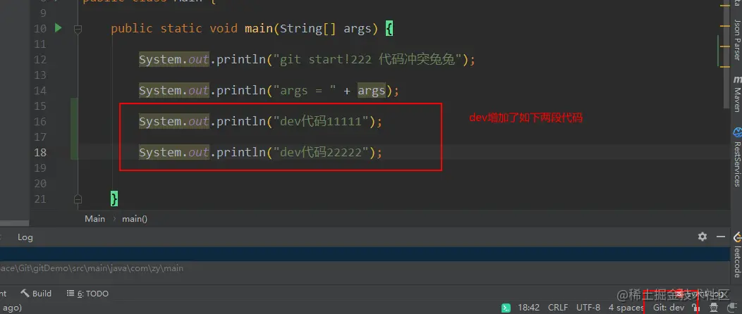742x314 pixels.
Task: Hide the Log tool window with the minimize dash
Action: click(x=721, y=237)
